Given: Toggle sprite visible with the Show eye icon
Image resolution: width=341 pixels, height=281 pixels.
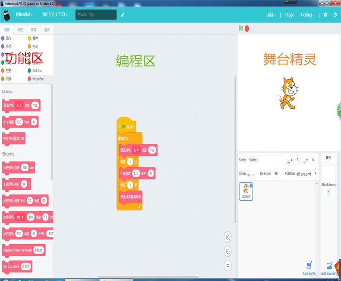Looking at the screenshot, I should point(249,174).
